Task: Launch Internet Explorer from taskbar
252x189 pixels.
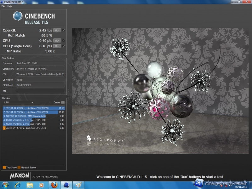Action: point(18,185)
